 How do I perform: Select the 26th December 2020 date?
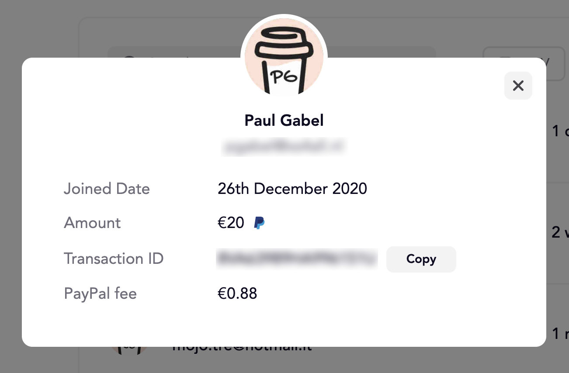pos(292,189)
